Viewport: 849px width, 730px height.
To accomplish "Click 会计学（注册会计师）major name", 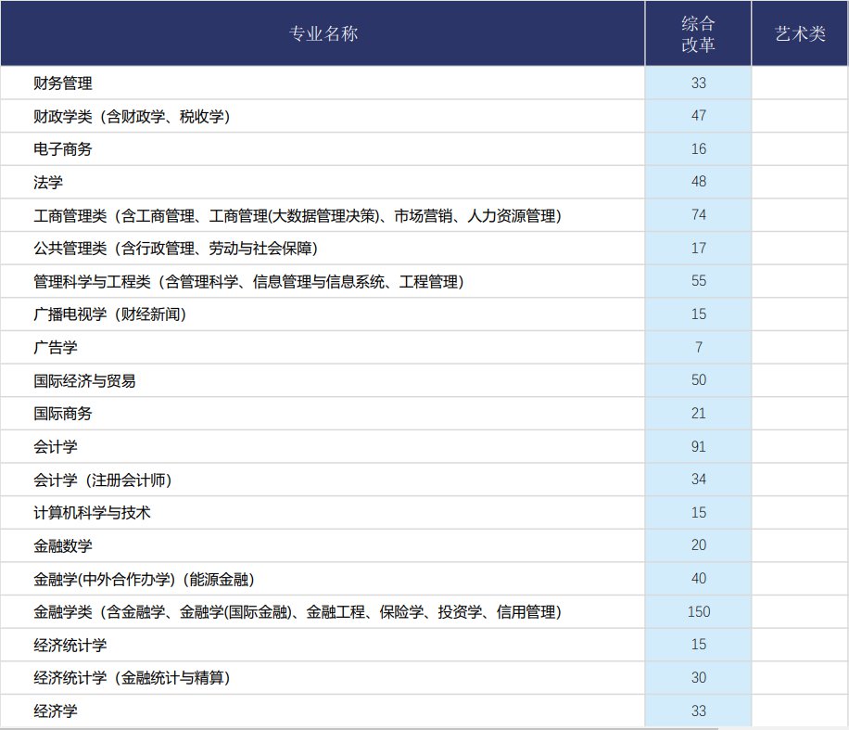I will (102, 480).
